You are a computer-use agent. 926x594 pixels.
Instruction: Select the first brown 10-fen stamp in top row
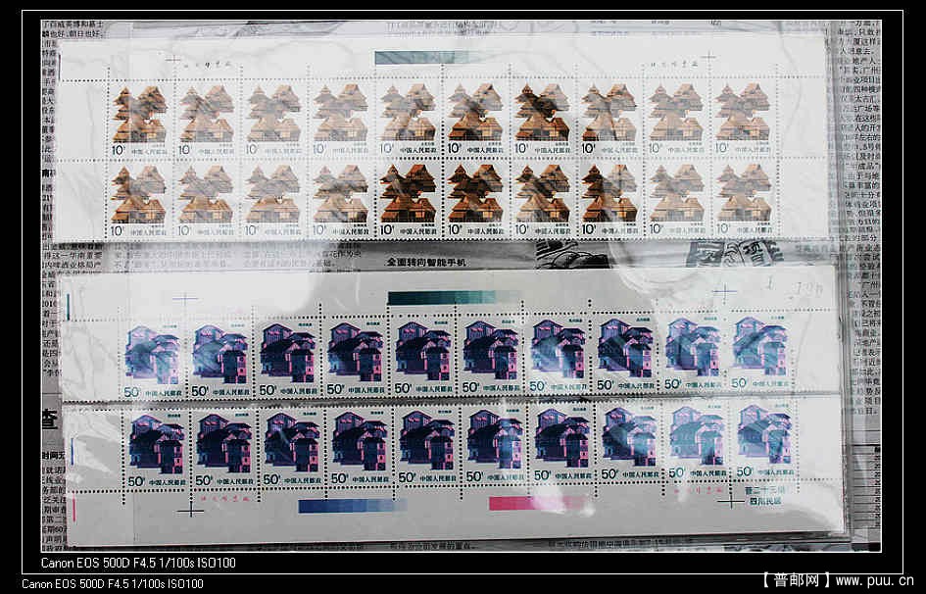pos(138,119)
